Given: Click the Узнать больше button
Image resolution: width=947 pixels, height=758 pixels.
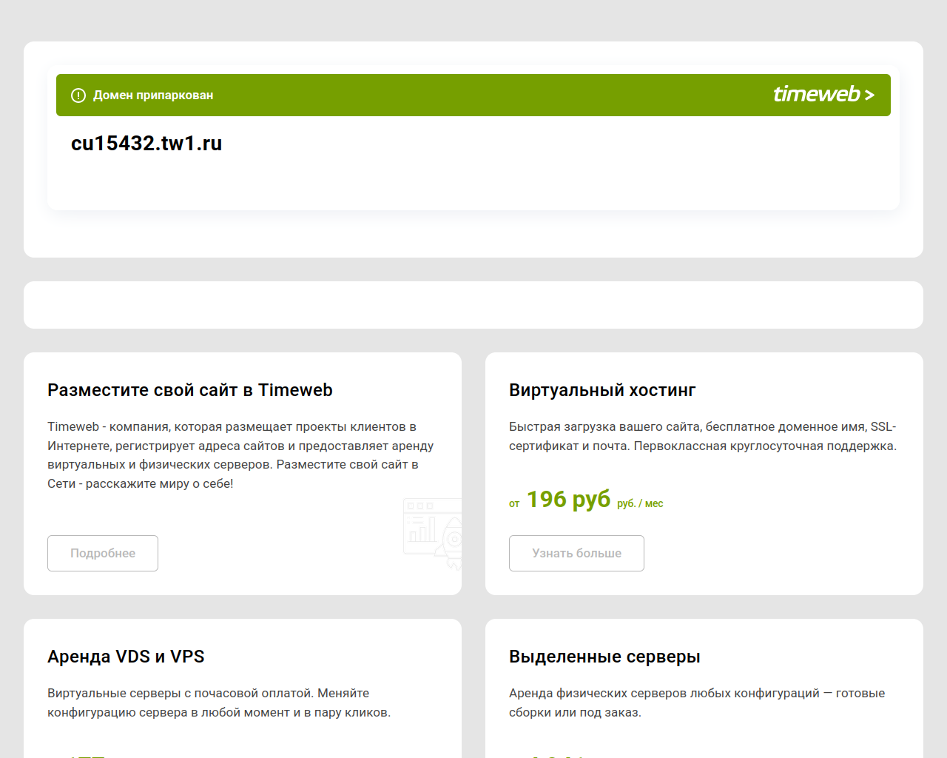Looking at the screenshot, I should click(576, 553).
